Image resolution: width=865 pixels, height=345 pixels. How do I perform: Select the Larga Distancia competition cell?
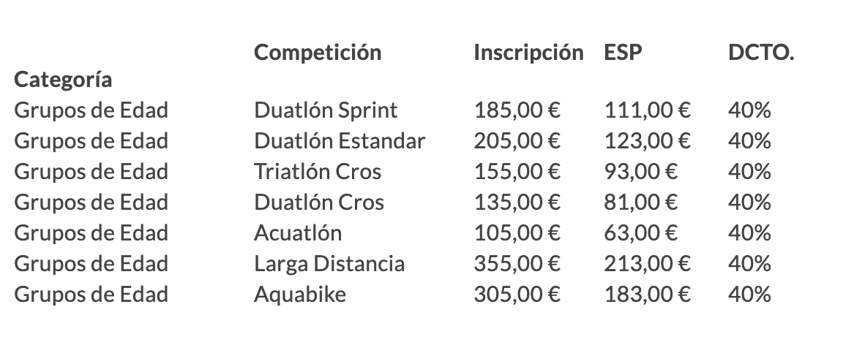coord(329,264)
